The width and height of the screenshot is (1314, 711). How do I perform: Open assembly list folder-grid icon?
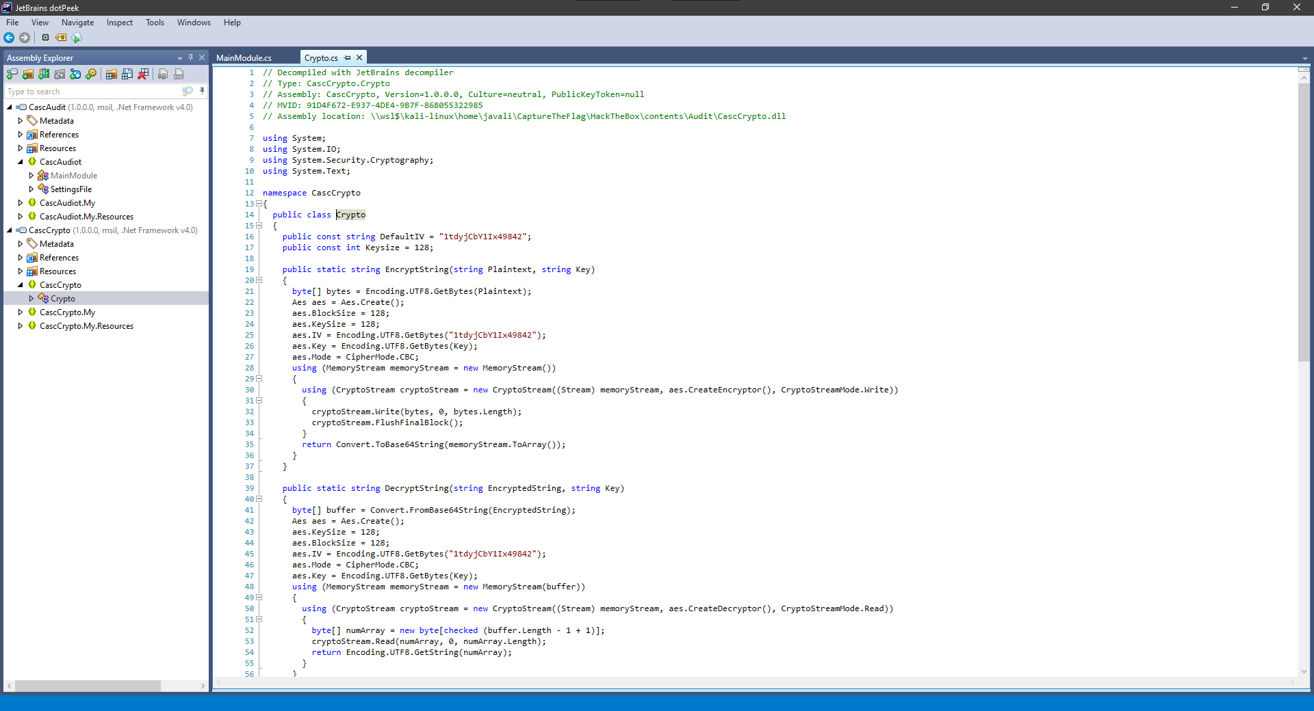[111, 74]
